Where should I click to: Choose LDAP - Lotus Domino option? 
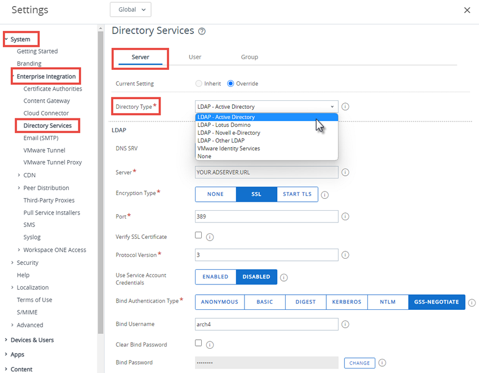pos(267,125)
